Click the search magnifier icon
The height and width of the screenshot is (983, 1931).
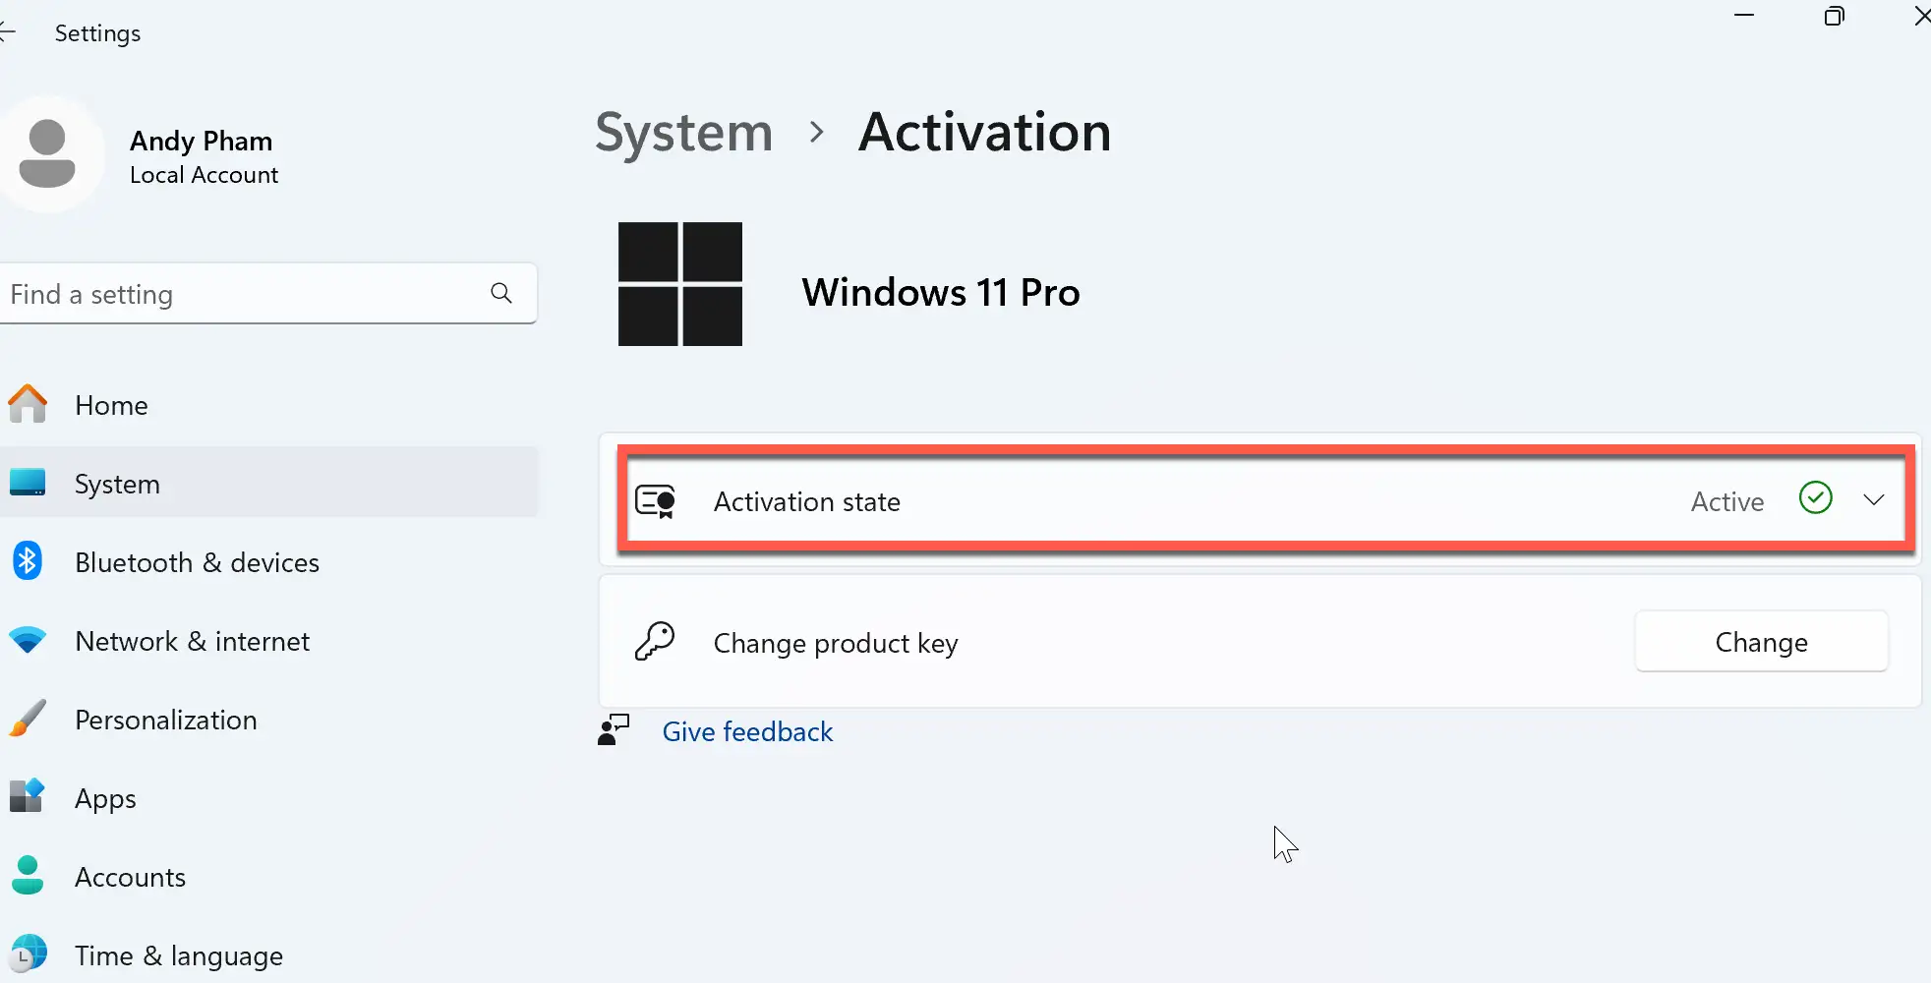pyautogui.click(x=501, y=293)
